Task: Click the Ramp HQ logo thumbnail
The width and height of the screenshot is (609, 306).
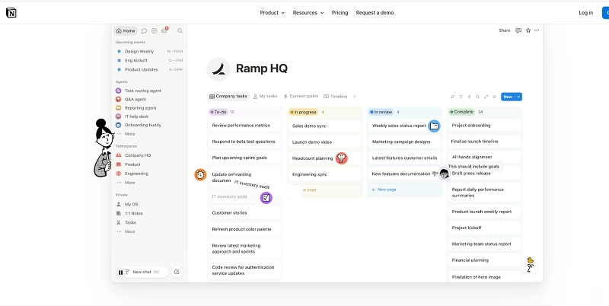Action: pyautogui.click(x=218, y=69)
